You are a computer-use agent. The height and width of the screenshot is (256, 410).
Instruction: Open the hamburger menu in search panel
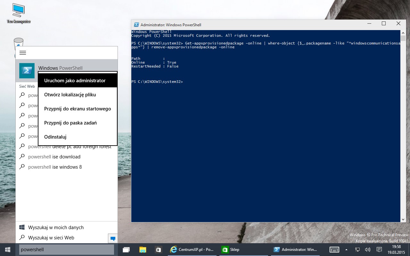[23, 53]
